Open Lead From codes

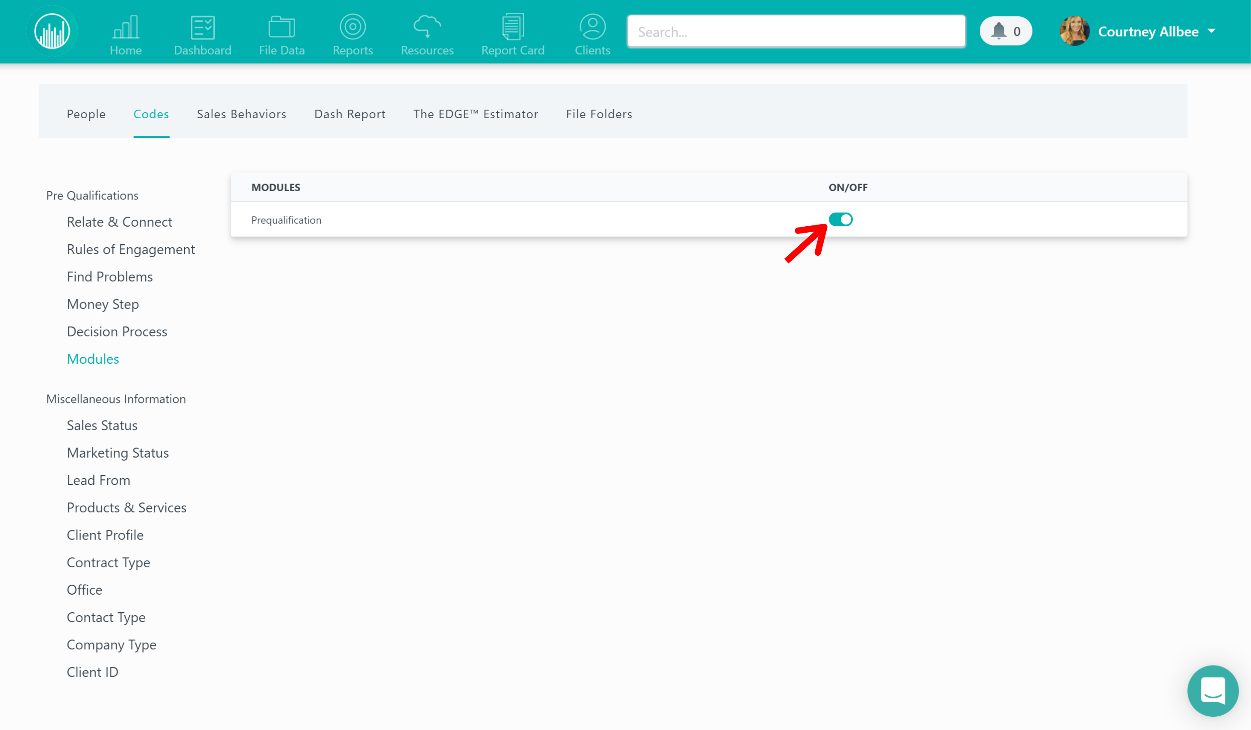click(98, 480)
